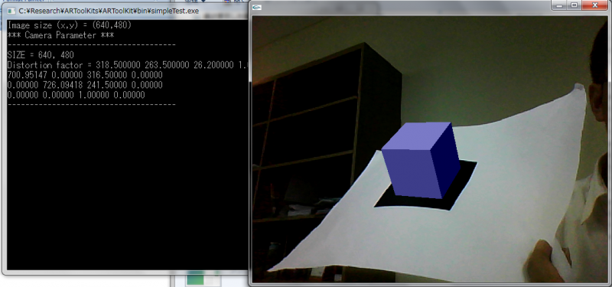Click the "Image size (x,y)" console line

[x=70, y=25]
